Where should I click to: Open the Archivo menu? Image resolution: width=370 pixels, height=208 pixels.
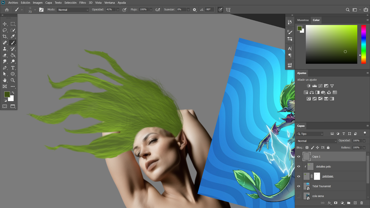(x=13, y=2)
